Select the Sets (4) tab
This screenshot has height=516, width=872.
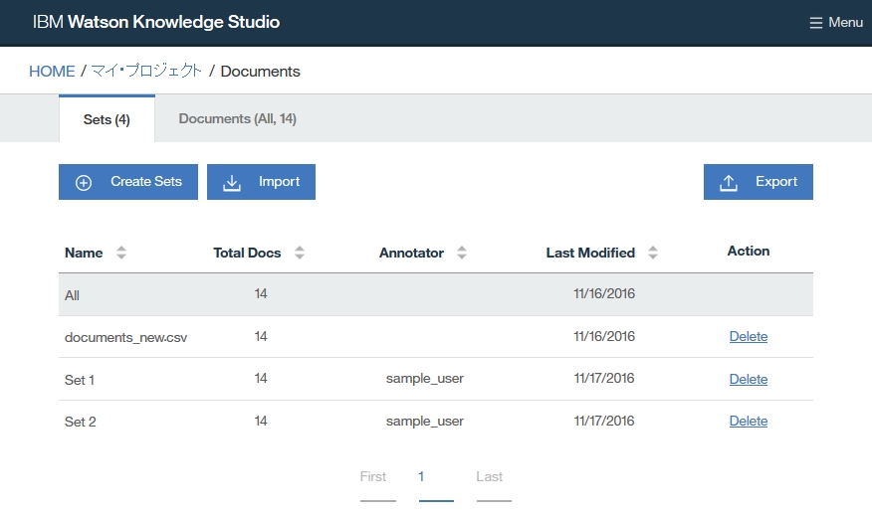click(x=107, y=119)
